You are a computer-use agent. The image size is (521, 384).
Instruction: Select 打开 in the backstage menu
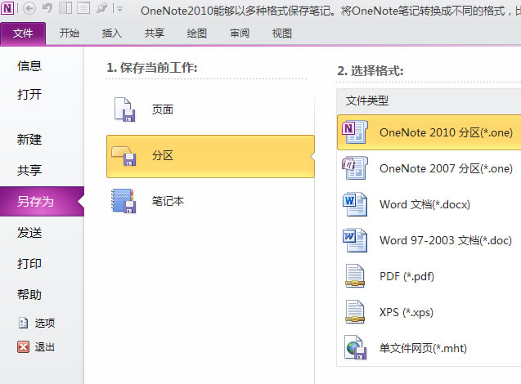pyautogui.click(x=29, y=95)
